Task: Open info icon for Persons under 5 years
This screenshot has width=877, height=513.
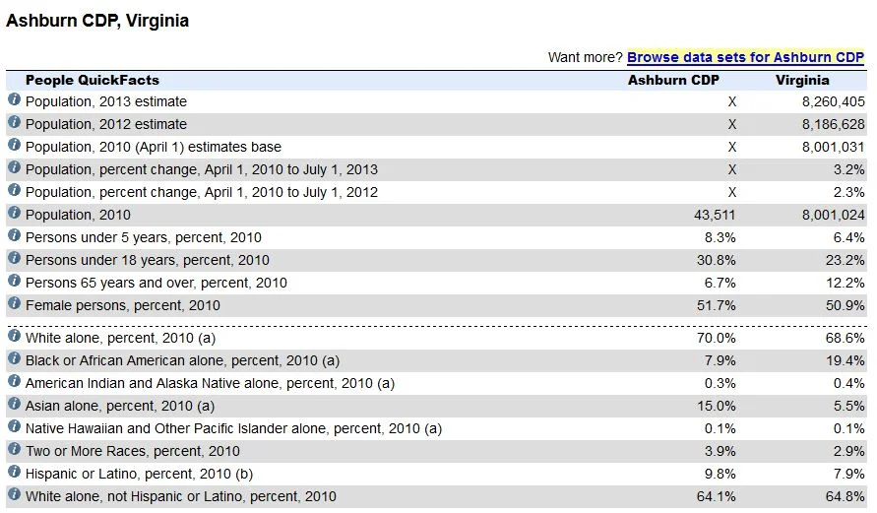Action: [14, 236]
